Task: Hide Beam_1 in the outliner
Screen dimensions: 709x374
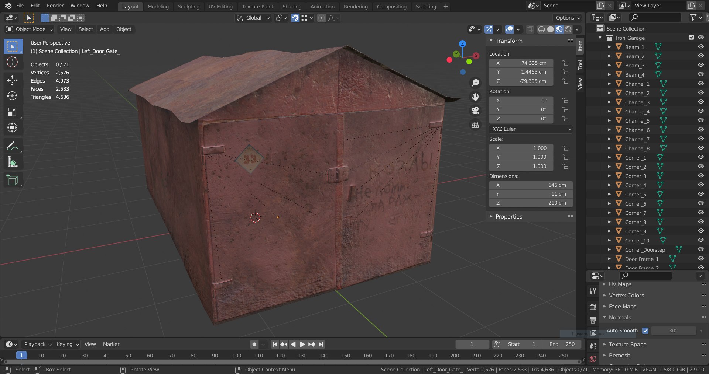Action: (x=701, y=47)
